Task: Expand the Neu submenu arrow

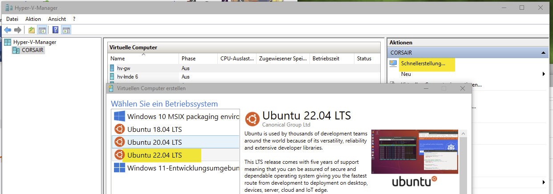Action: coord(544,74)
